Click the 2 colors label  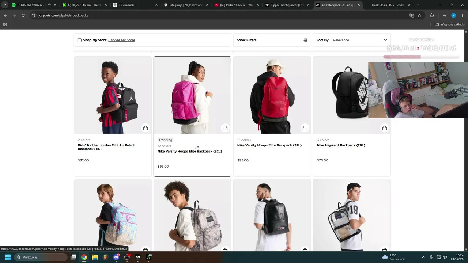coord(84,140)
